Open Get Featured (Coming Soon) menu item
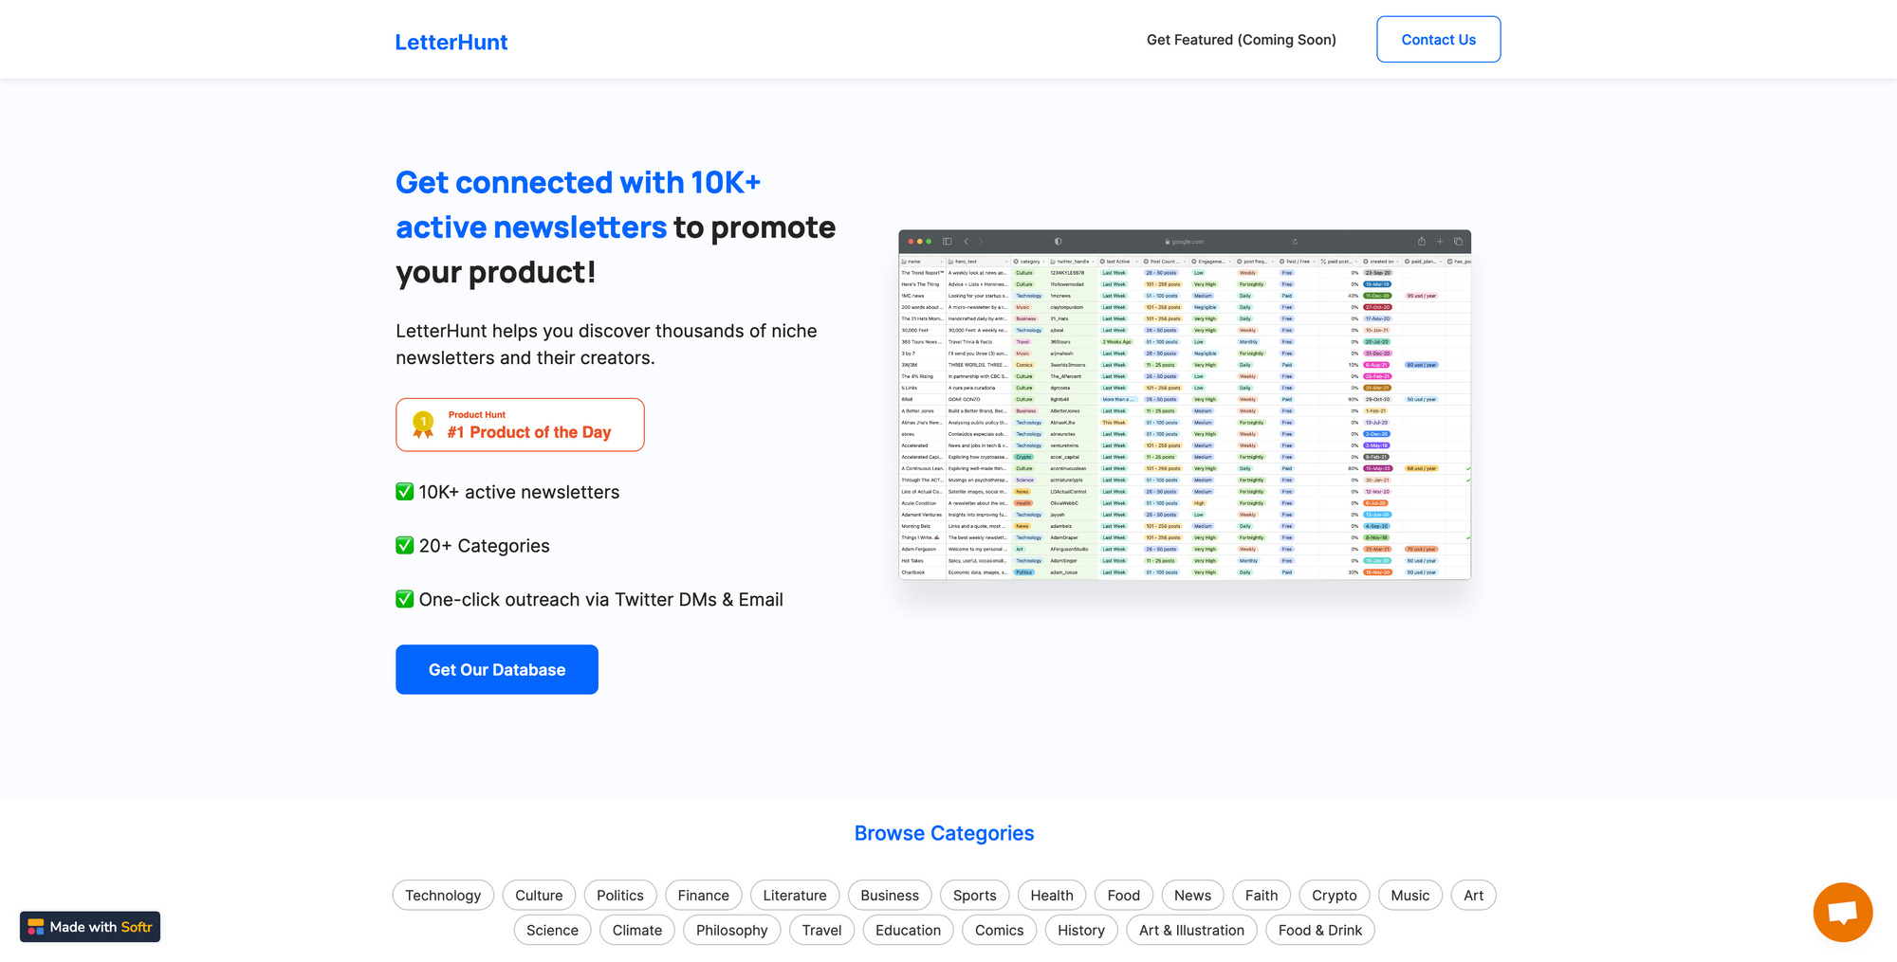The image size is (1897, 962). 1241,40
